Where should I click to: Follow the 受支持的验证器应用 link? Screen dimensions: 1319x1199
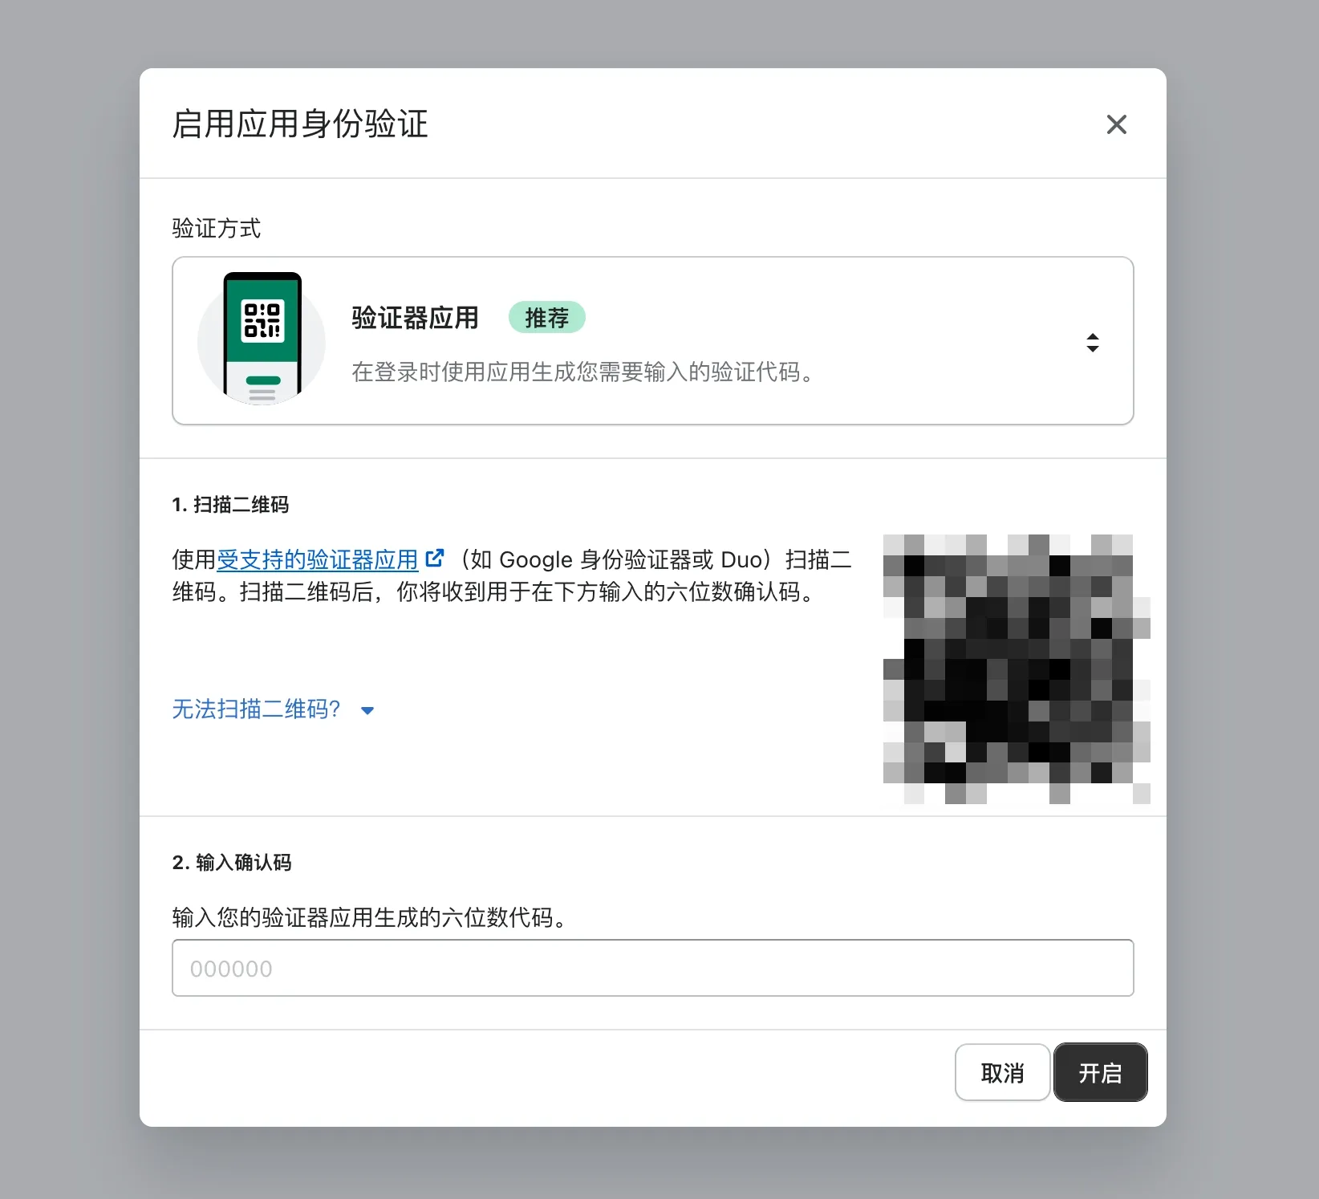(x=318, y=559)
